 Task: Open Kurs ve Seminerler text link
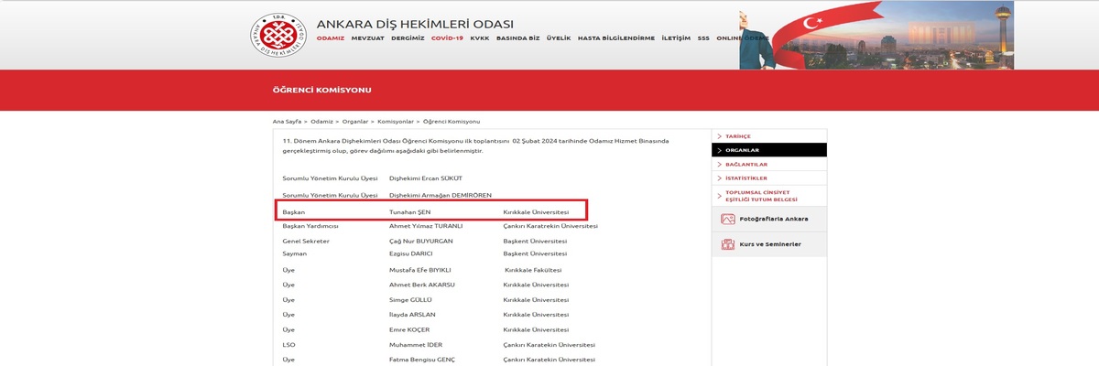(x=770, y=244)
